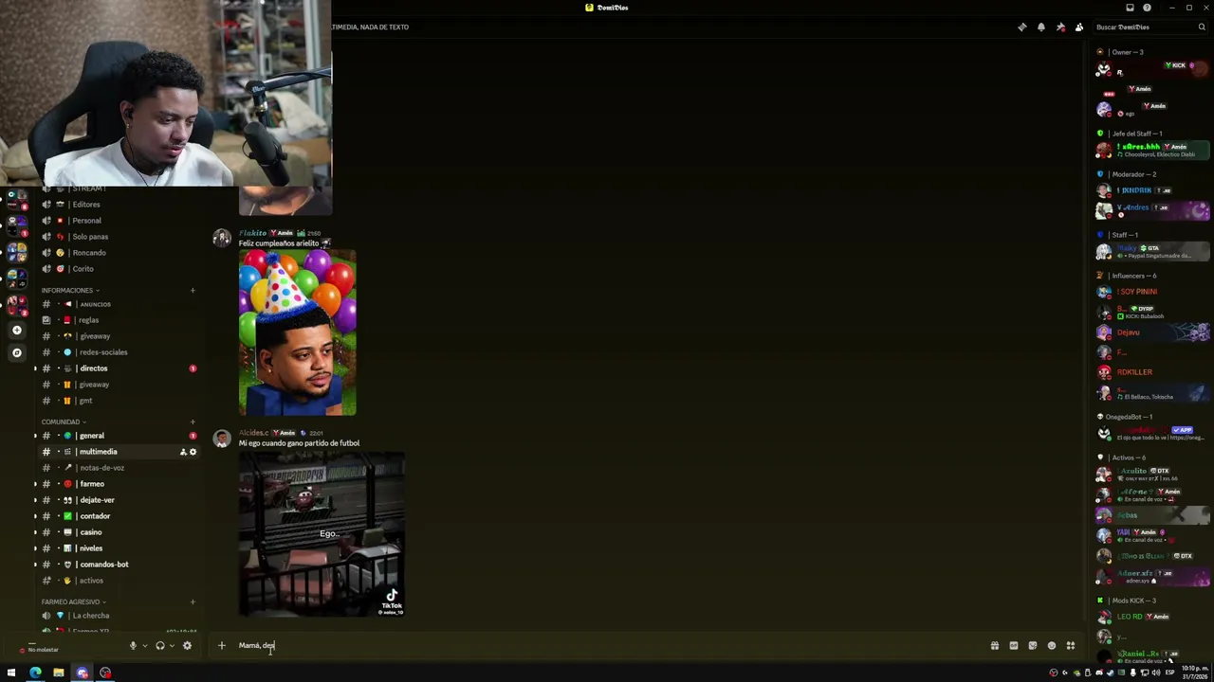Screen dimensions: 1214x682
Task: Join the Editores voice channel
Action: (x=118, y=205)
